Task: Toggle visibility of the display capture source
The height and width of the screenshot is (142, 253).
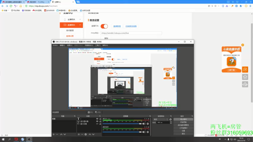Action: [97, 121]
